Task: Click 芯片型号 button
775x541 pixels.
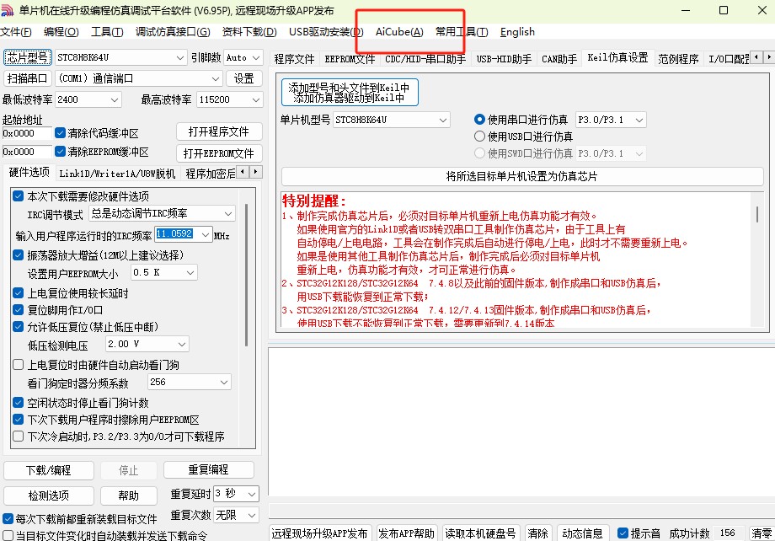Action: click(x=27, y=57)
